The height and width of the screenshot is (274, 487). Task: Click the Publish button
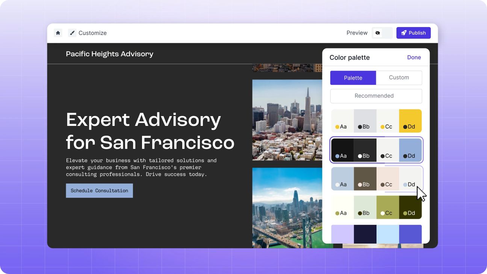point(413,33)
